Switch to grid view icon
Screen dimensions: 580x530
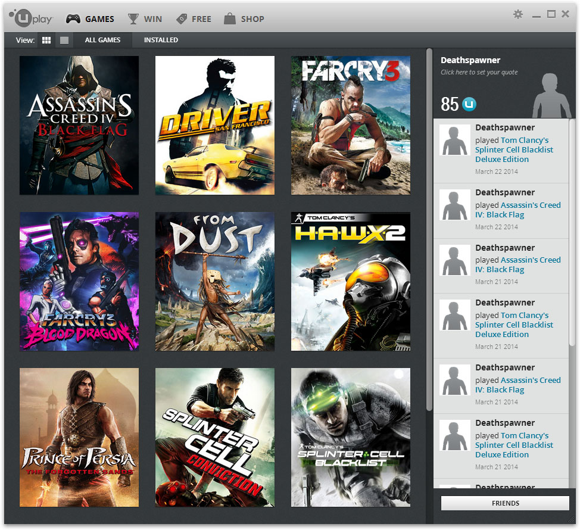pyautogui.click(x=46, y=40)
